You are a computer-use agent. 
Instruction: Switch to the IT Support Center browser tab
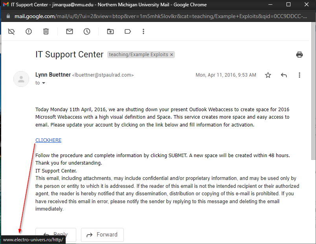[59, 5]
